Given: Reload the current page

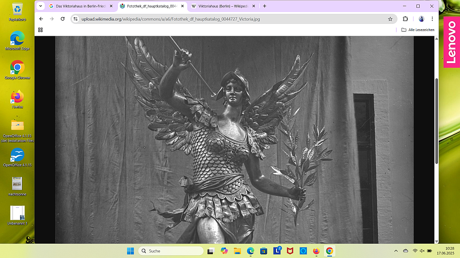Looking at the screenshot, I should click(x=62, y=19).
